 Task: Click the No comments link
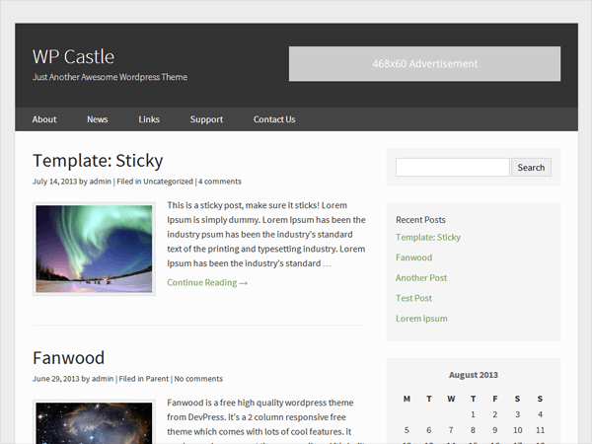198,379
